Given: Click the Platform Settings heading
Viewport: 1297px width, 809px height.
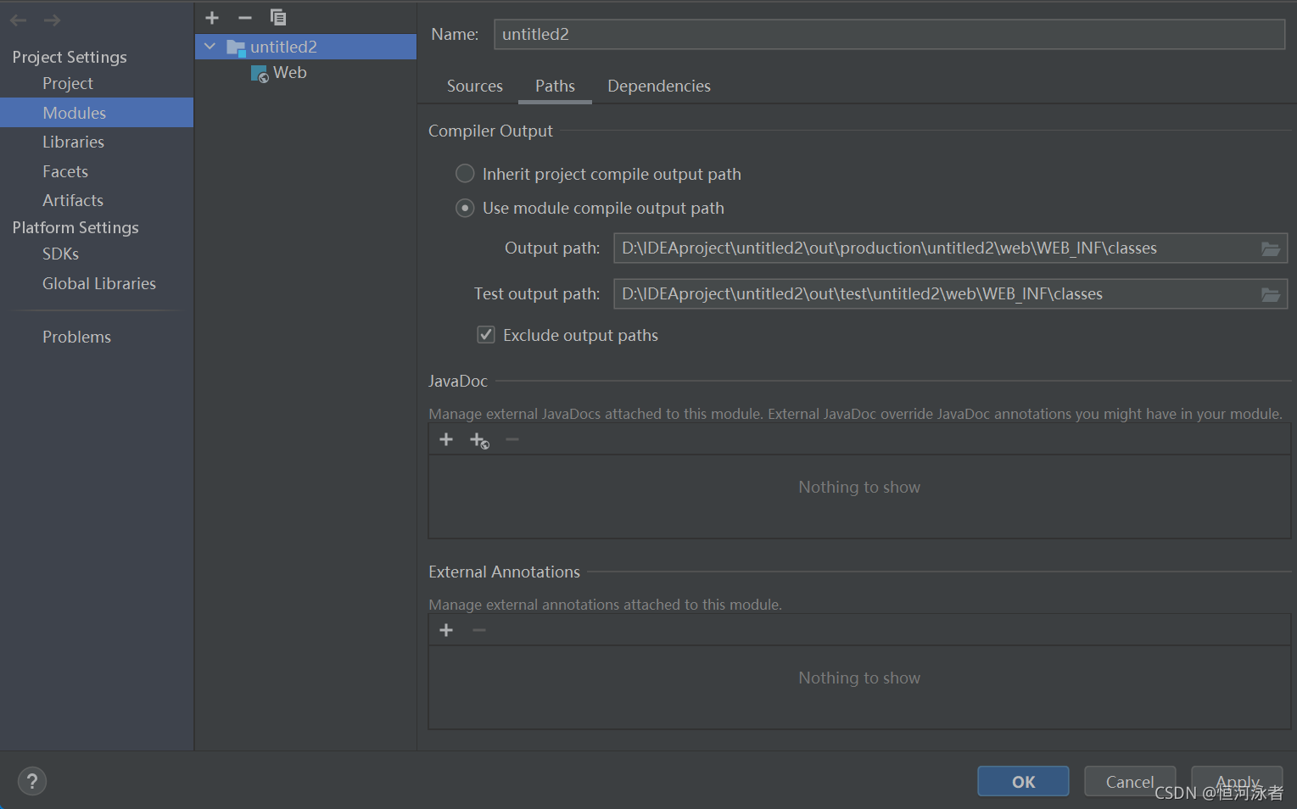Looking at the screenshot, I should pyautogui.click(x=75, y=227).
